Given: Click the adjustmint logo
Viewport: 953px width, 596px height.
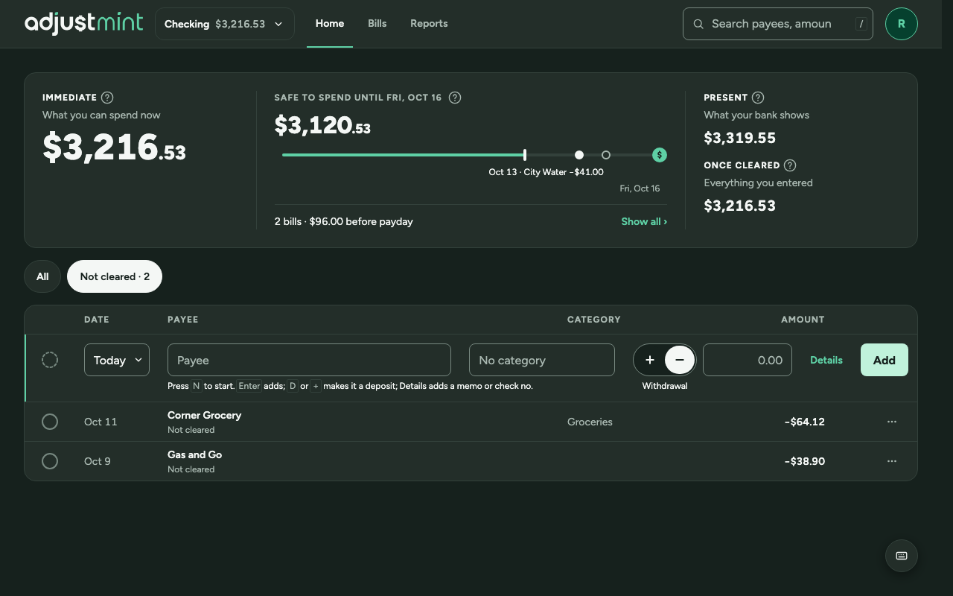Looking at the screenshot, I should (x=83, y=23).
